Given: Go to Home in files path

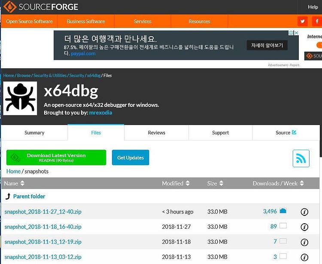Looking at the screenshot, I should click(13, 171).
